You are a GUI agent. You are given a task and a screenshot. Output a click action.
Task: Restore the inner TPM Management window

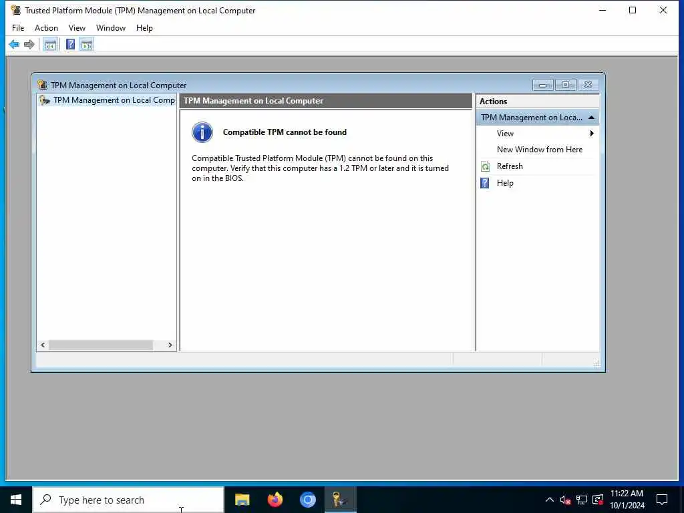[565, 85]
